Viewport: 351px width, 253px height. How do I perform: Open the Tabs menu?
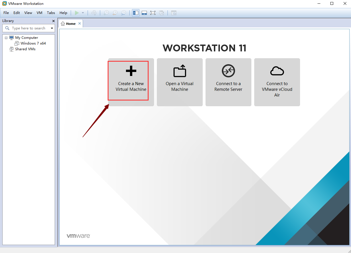point(51,13)
